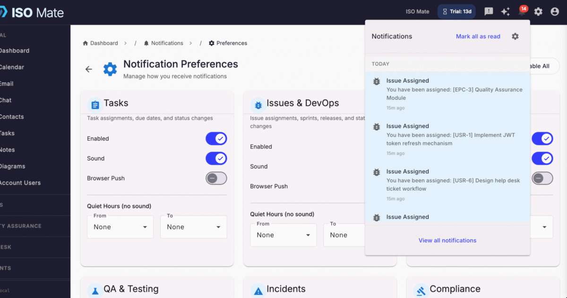
Task: Open settings gear in top navigation bar
Action: pos(538,12)
